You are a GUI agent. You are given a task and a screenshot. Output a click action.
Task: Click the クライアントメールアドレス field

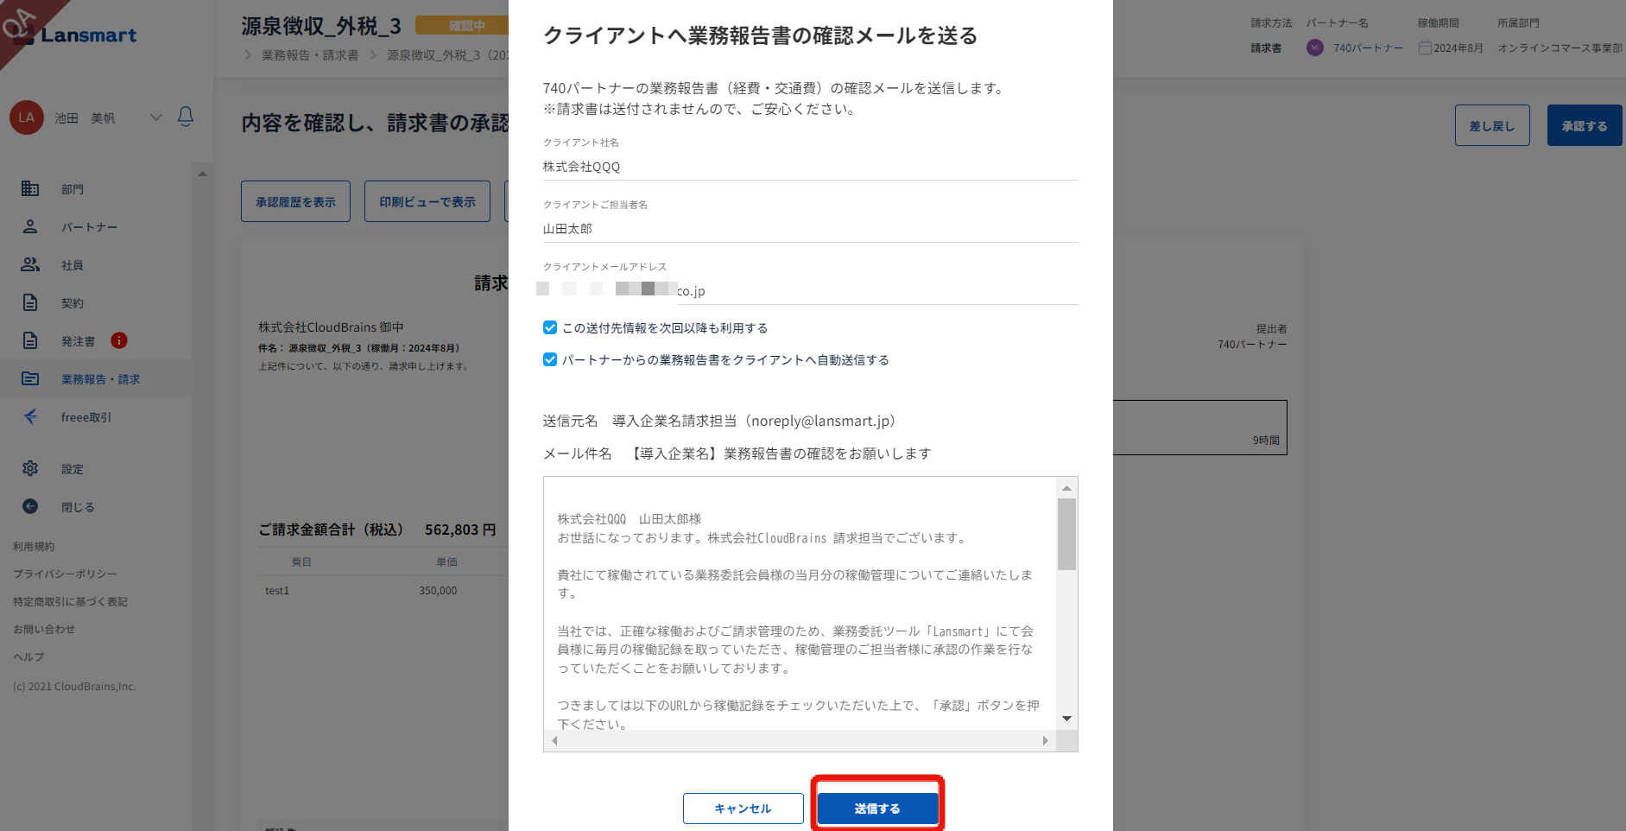[x=810, y=291]
